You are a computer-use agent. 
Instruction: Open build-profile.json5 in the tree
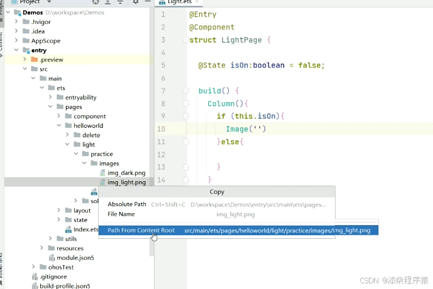pos(65,286)
